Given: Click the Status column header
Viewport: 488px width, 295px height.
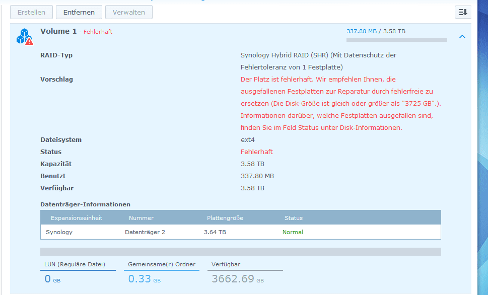Looking at the screenshot, I should point(294,218).
